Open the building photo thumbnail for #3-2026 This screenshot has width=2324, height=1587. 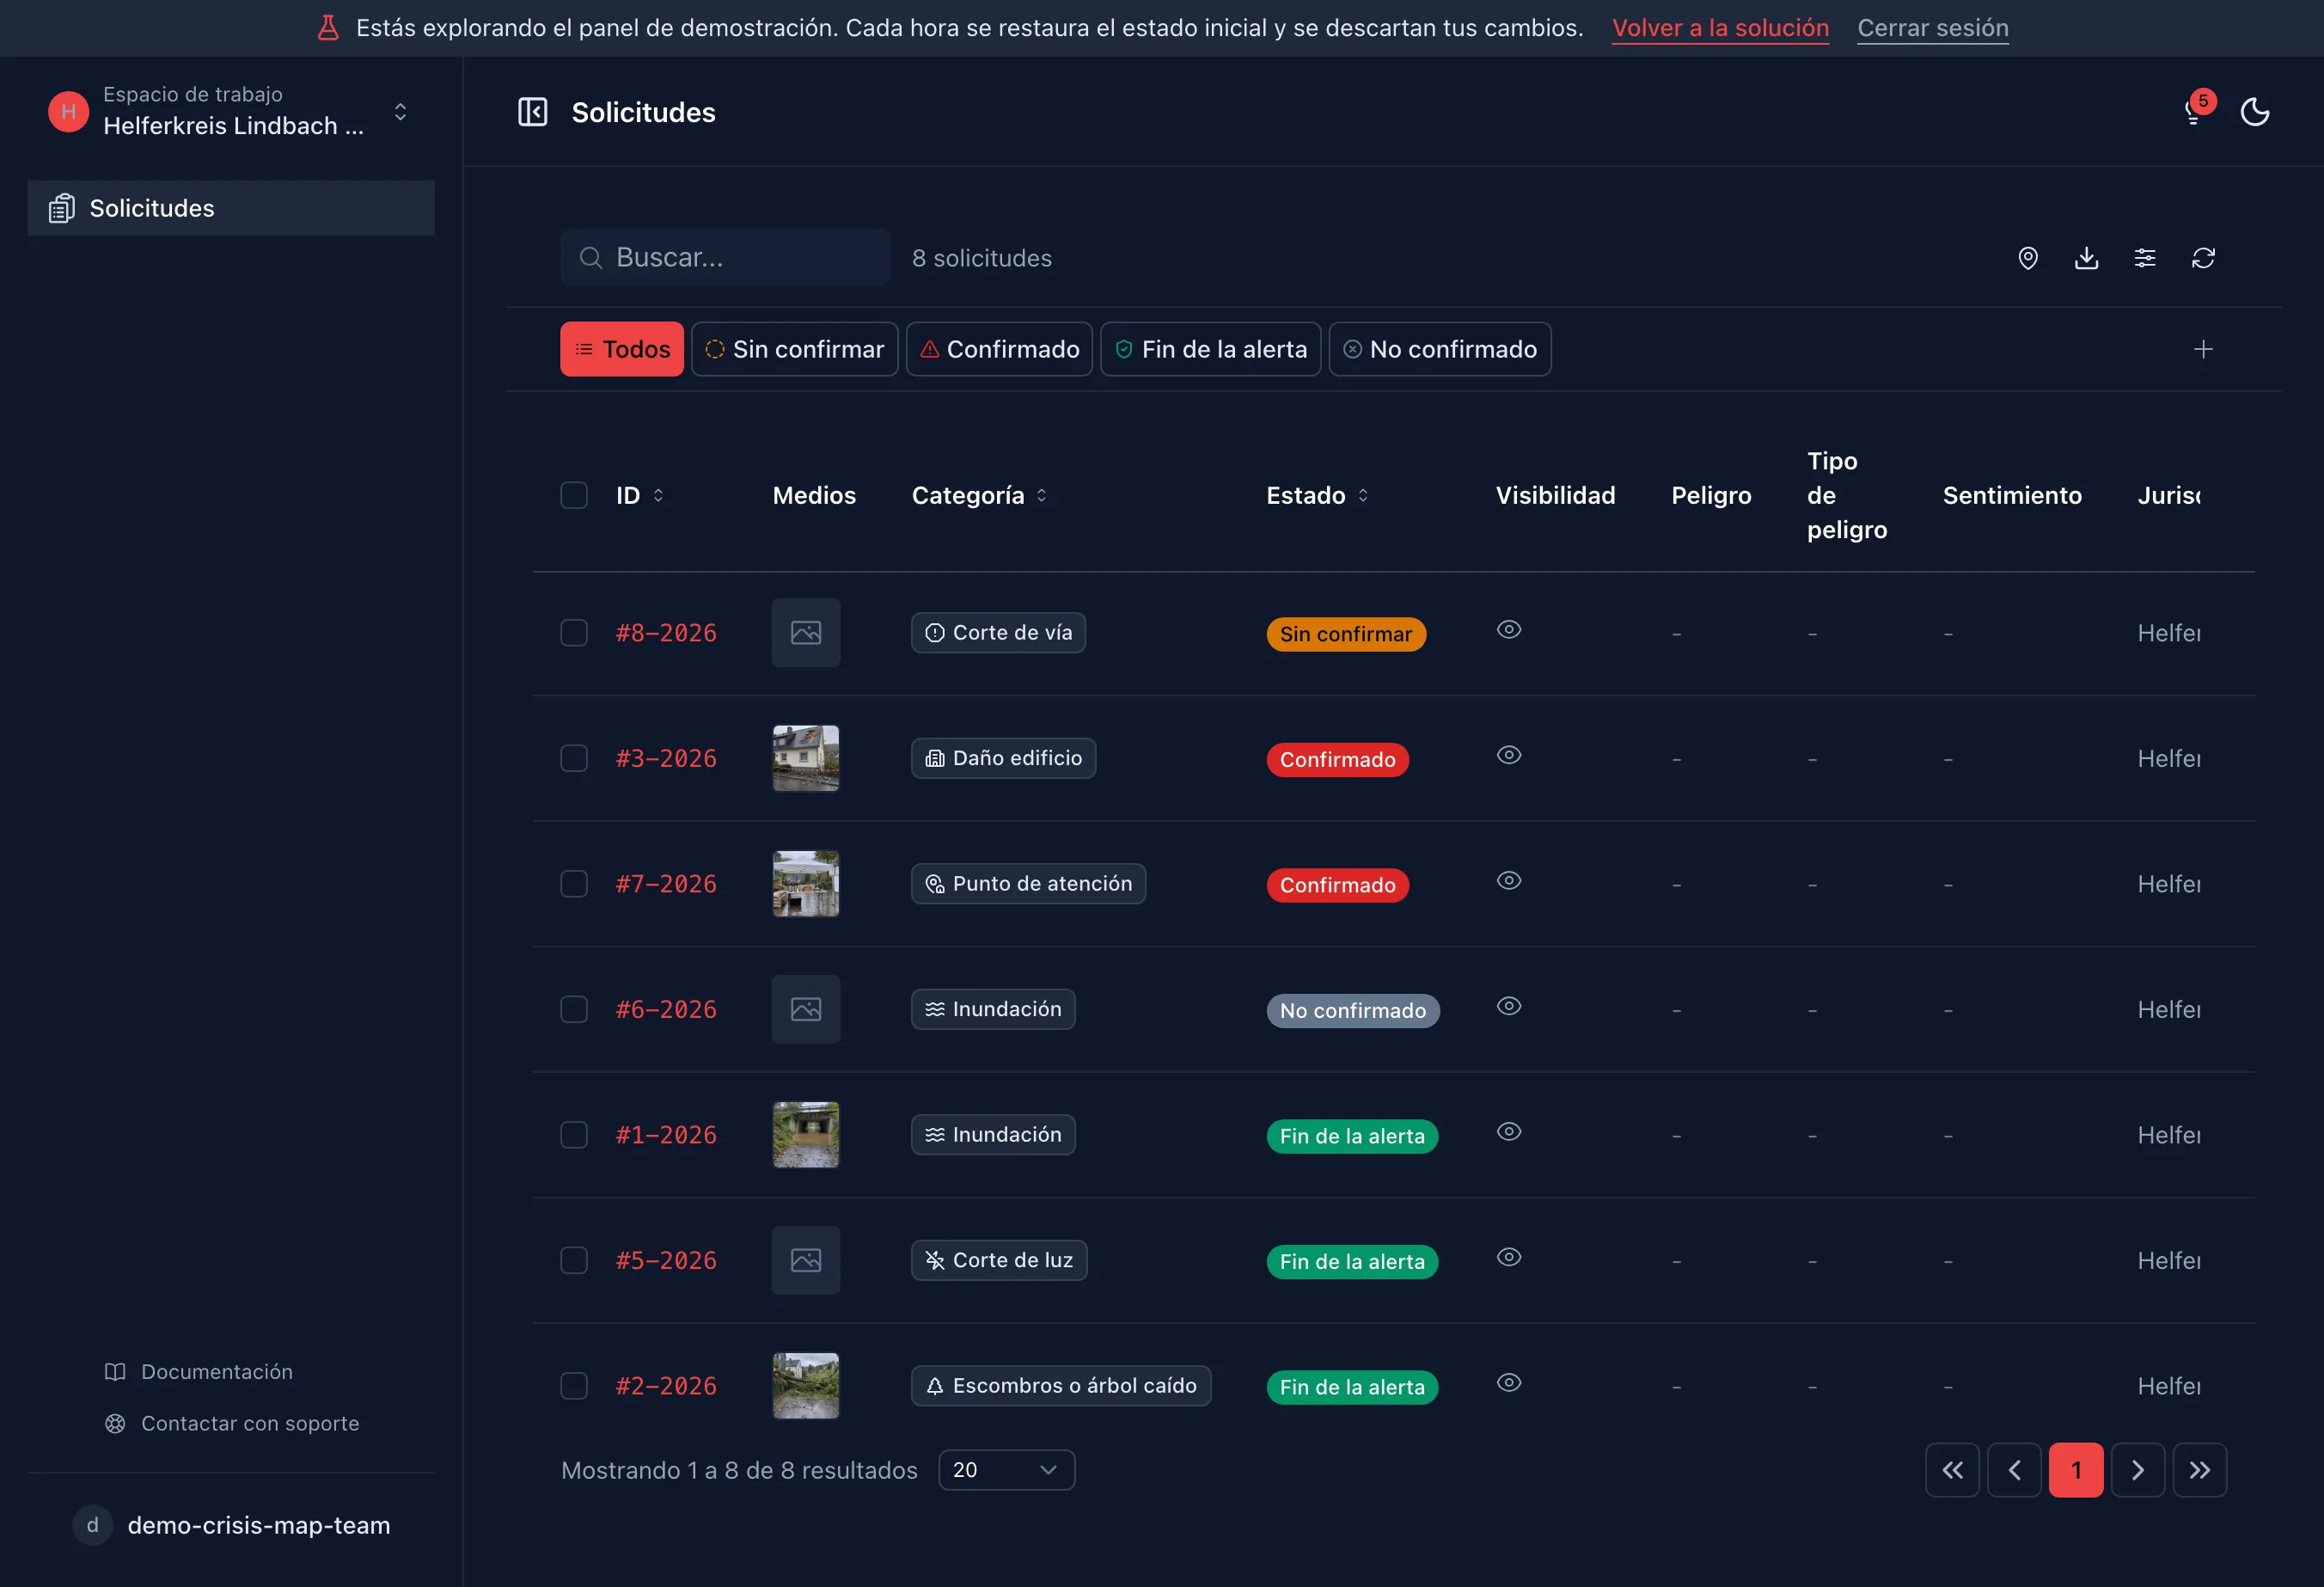[806, 758]
